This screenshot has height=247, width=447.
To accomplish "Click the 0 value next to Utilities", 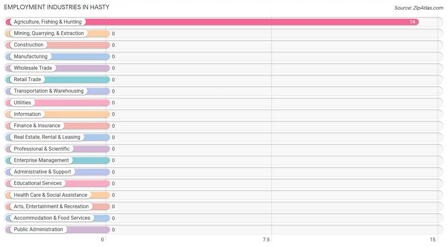I will click(x=113, y=103).
